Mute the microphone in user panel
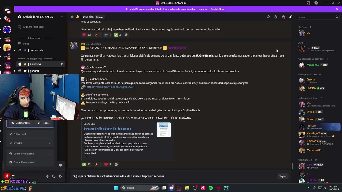 click(x=47, y=176)
